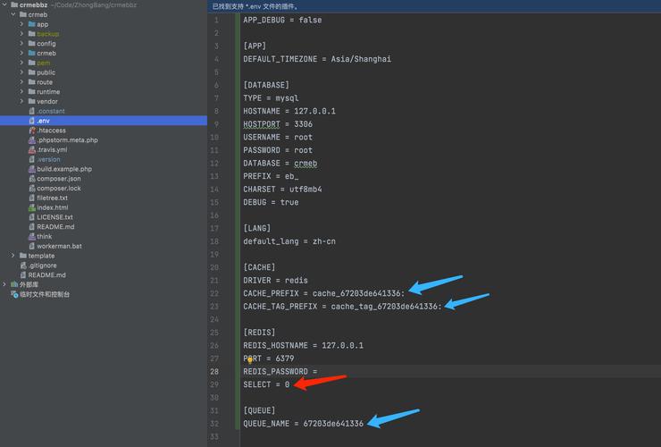Place cursor on QUEUE_NAME line
Screen dimensions: 661x447
(304, 423)
